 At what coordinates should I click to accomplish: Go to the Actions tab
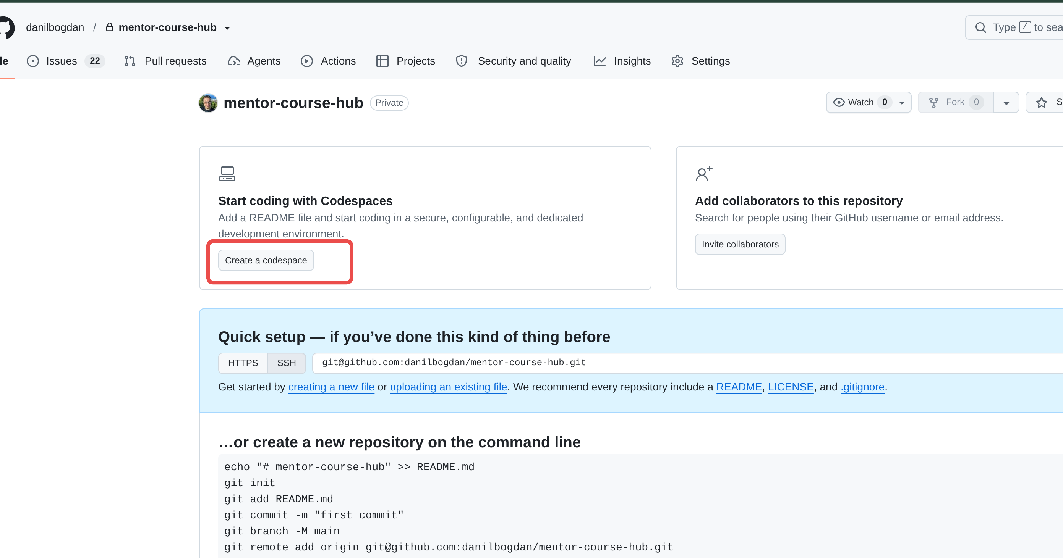coord(328,61)
